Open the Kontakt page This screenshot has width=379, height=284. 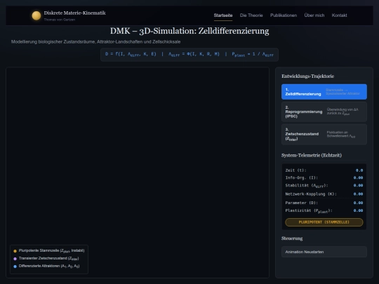coord(340,15)
